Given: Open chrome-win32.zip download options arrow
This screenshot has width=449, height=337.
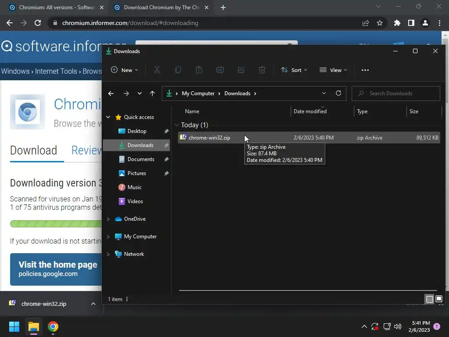Looking at the screenshot, I should click(93, 304).
